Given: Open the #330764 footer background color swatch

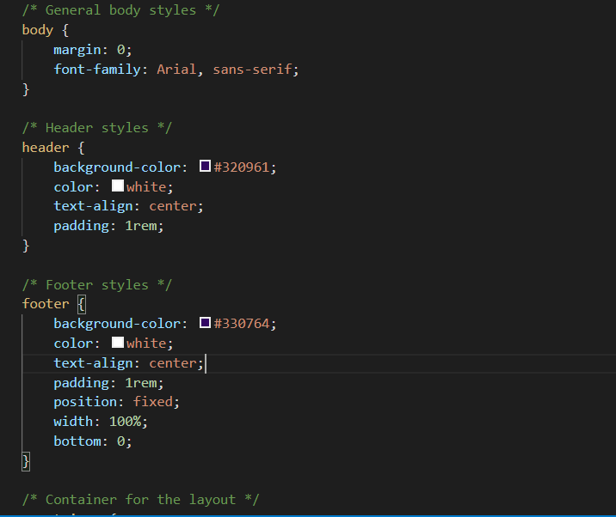Looking at the screenshot, I should pyautogui.click(x=205, y=323).
